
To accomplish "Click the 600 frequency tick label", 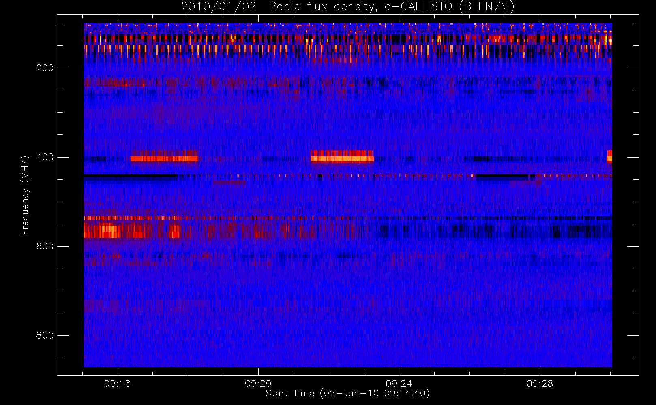I will [x=45, y=246].
